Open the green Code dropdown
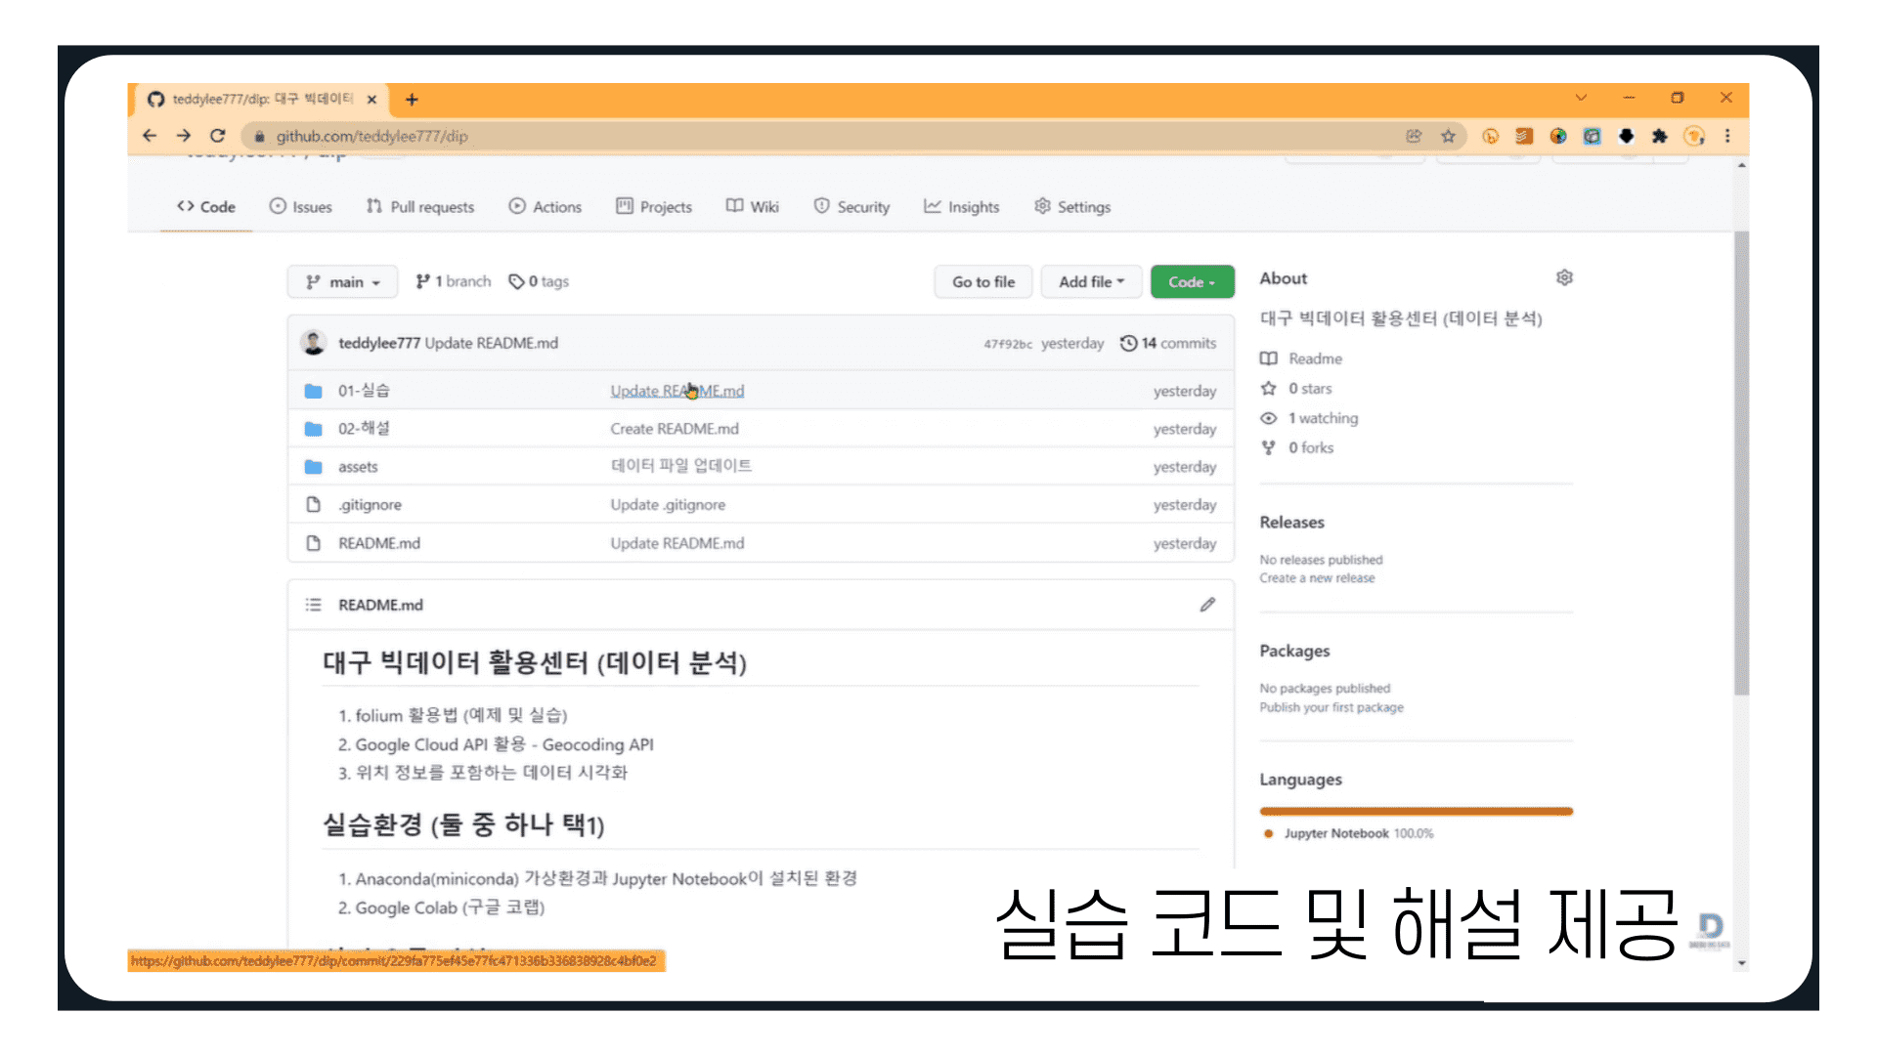The height and width of the screenshot is (1055, 1877). click(1192, 281)
